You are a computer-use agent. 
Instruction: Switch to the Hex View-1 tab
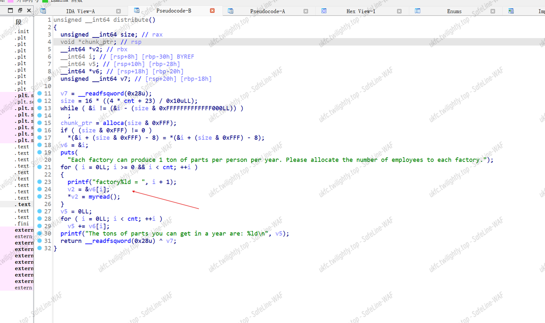[361, 12]
